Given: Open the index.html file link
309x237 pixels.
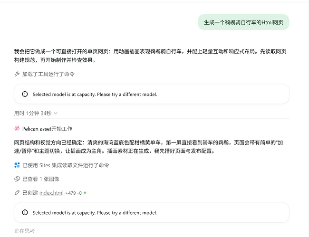Looking at the screenshot, I should click(x=51, y=193).
